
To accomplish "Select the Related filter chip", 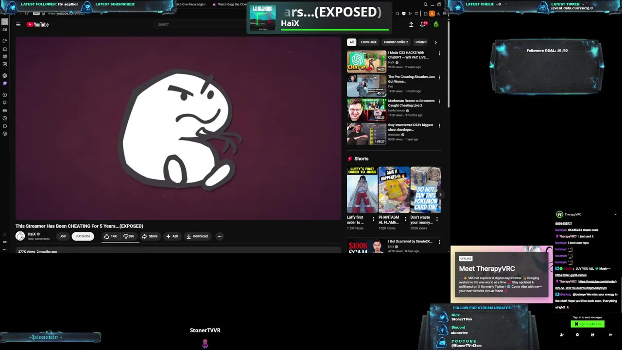I will click(421, 42).
